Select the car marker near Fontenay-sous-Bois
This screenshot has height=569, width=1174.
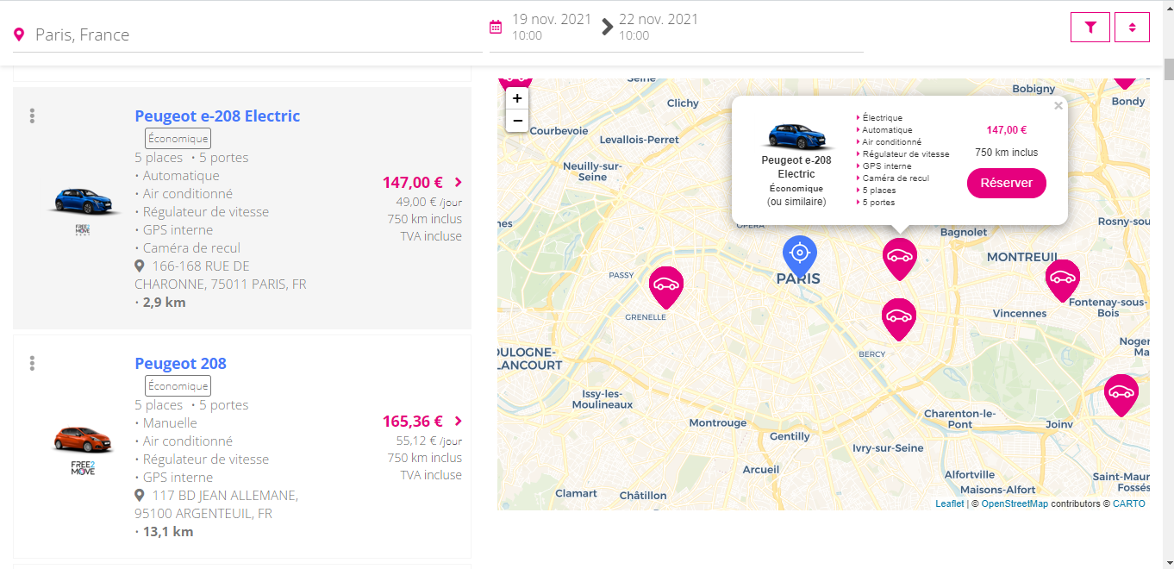1063,280
